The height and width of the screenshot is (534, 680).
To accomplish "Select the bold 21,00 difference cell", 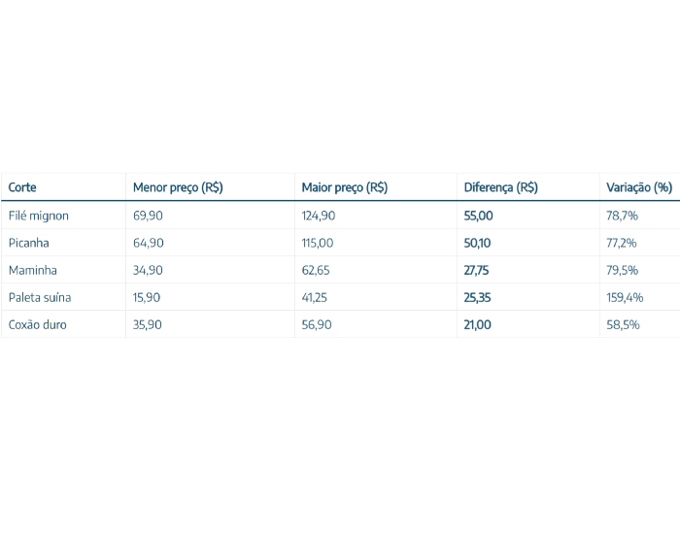I will point(477,324).
